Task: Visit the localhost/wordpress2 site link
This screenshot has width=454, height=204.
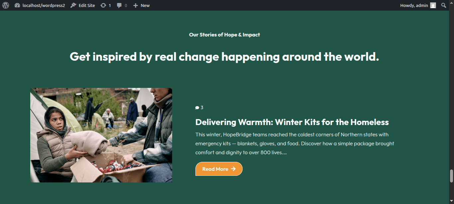Action: coord(44,5)
